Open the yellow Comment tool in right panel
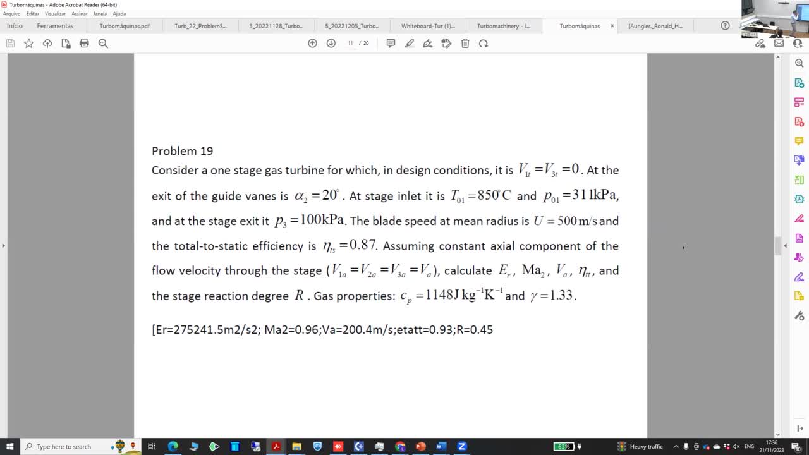This screenshot has height=455, width=809. [x=799, y=141]
